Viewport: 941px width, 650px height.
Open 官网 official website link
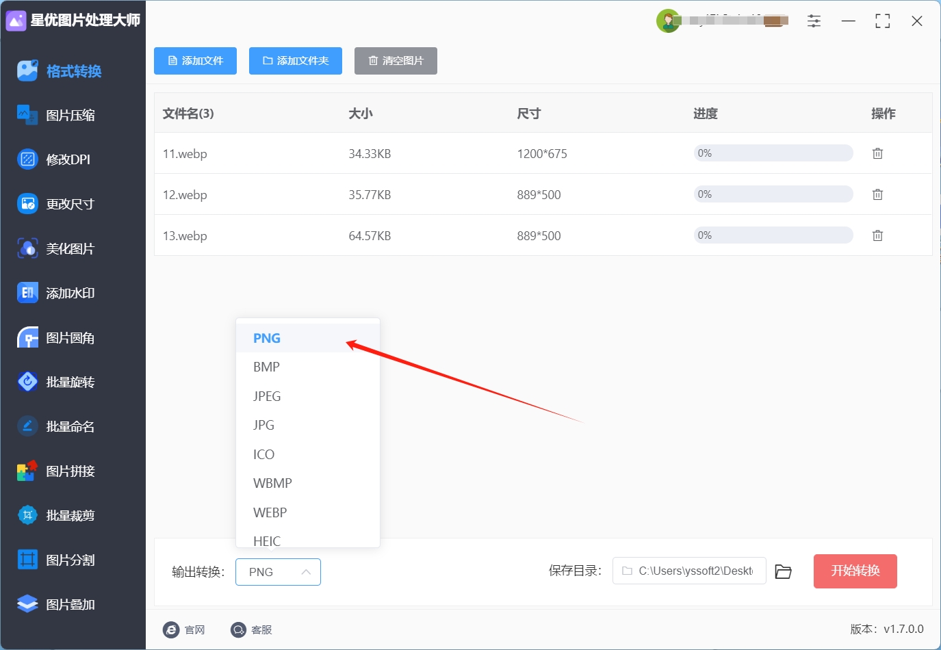(x=184, y=629)
